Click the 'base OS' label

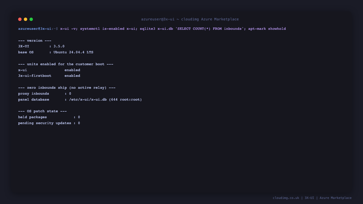pyautogui.click(x=26, y=52)
